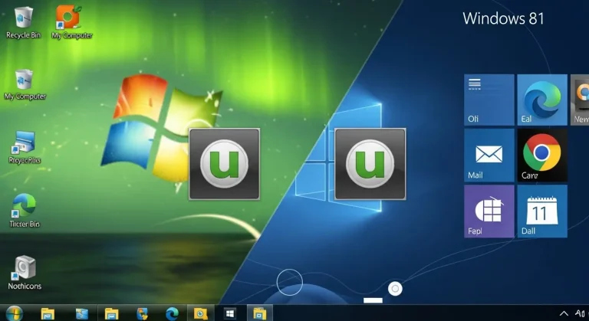Open the taskbar folder with clock badge
This screenshot has height=321, width=589.
click(201, 313)
